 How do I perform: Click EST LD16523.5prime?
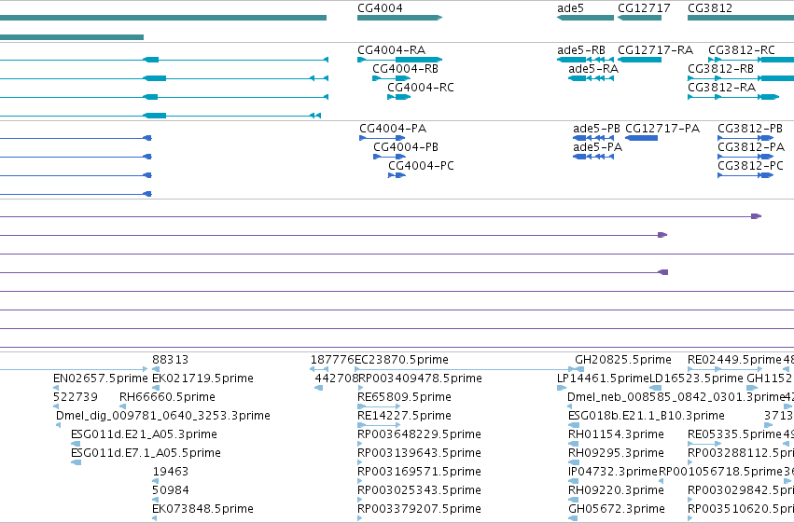point(656,388)
